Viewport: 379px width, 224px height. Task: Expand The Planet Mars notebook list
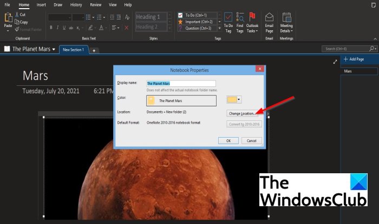coord(54,49)
